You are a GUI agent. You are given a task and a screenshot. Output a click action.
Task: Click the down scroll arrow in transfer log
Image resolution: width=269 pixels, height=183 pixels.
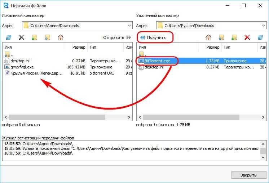click(263, 157)
